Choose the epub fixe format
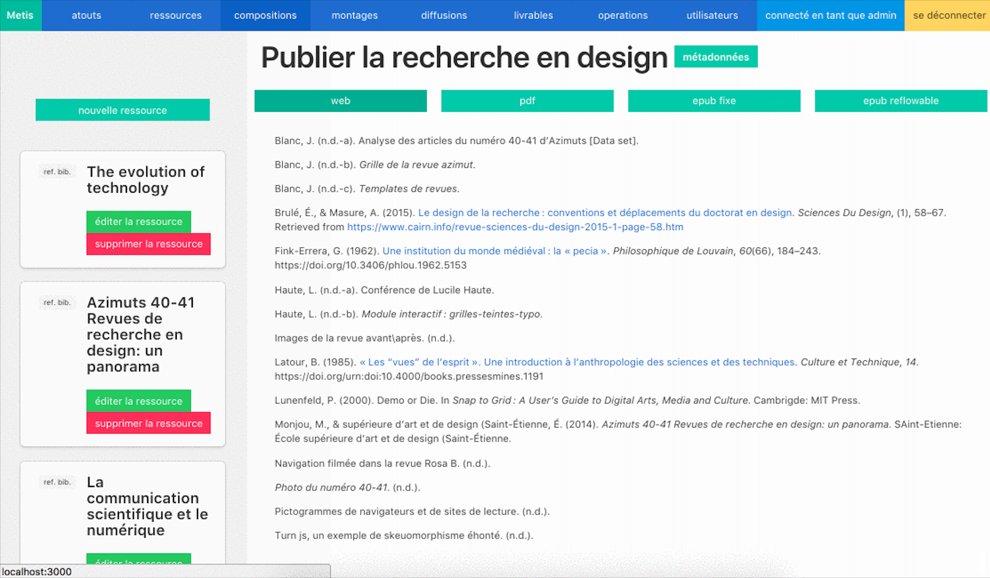Screen dimensions: 990x578 point(714,101)
